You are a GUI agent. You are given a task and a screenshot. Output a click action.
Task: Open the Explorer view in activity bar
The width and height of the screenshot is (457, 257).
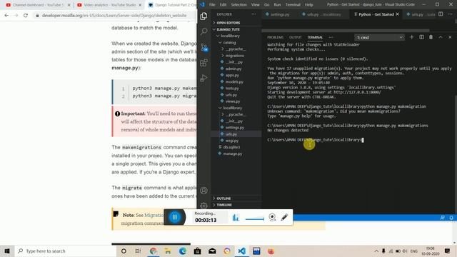204,16
